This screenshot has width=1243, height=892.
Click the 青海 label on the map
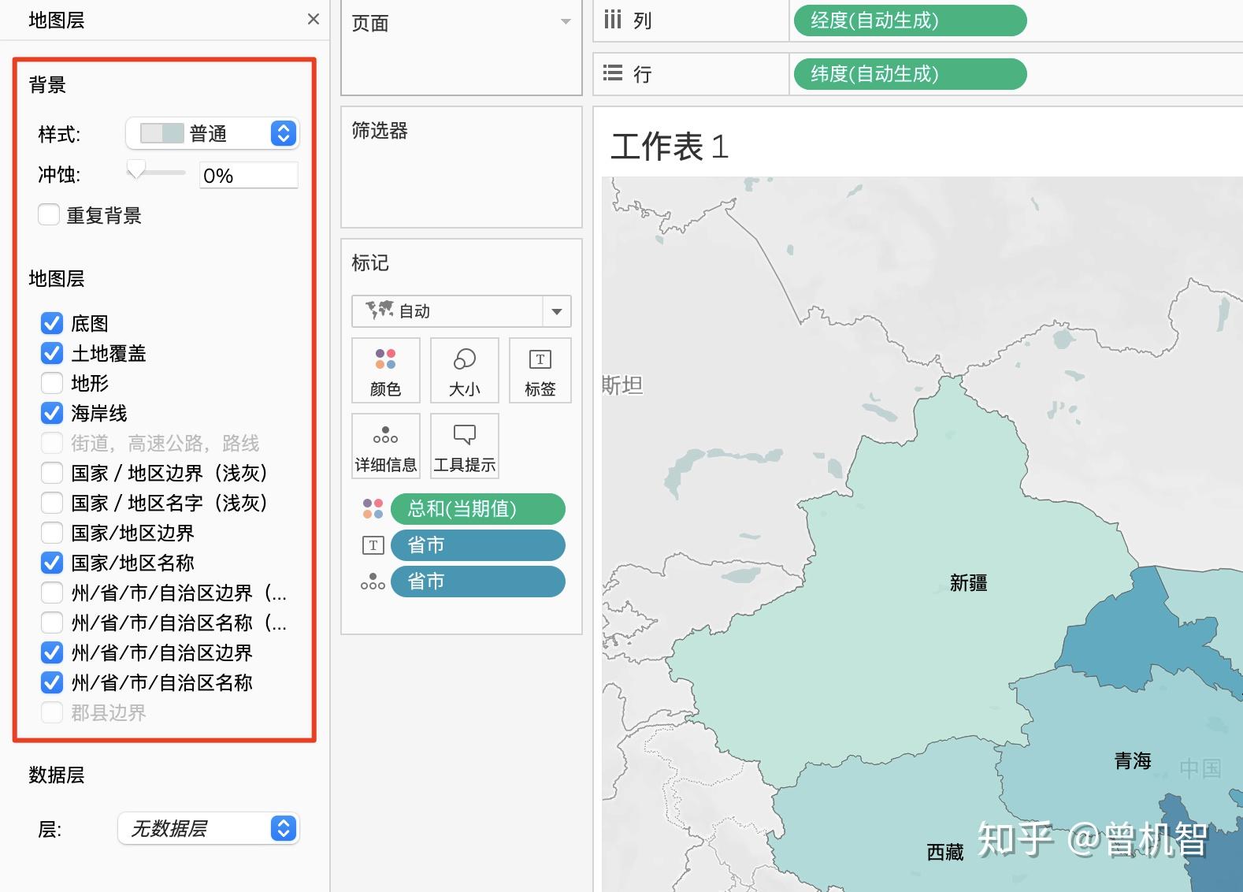[x=1133, y=760]
